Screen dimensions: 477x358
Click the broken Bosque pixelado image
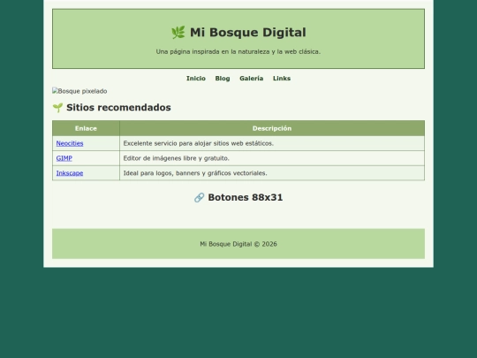point(79,91)
